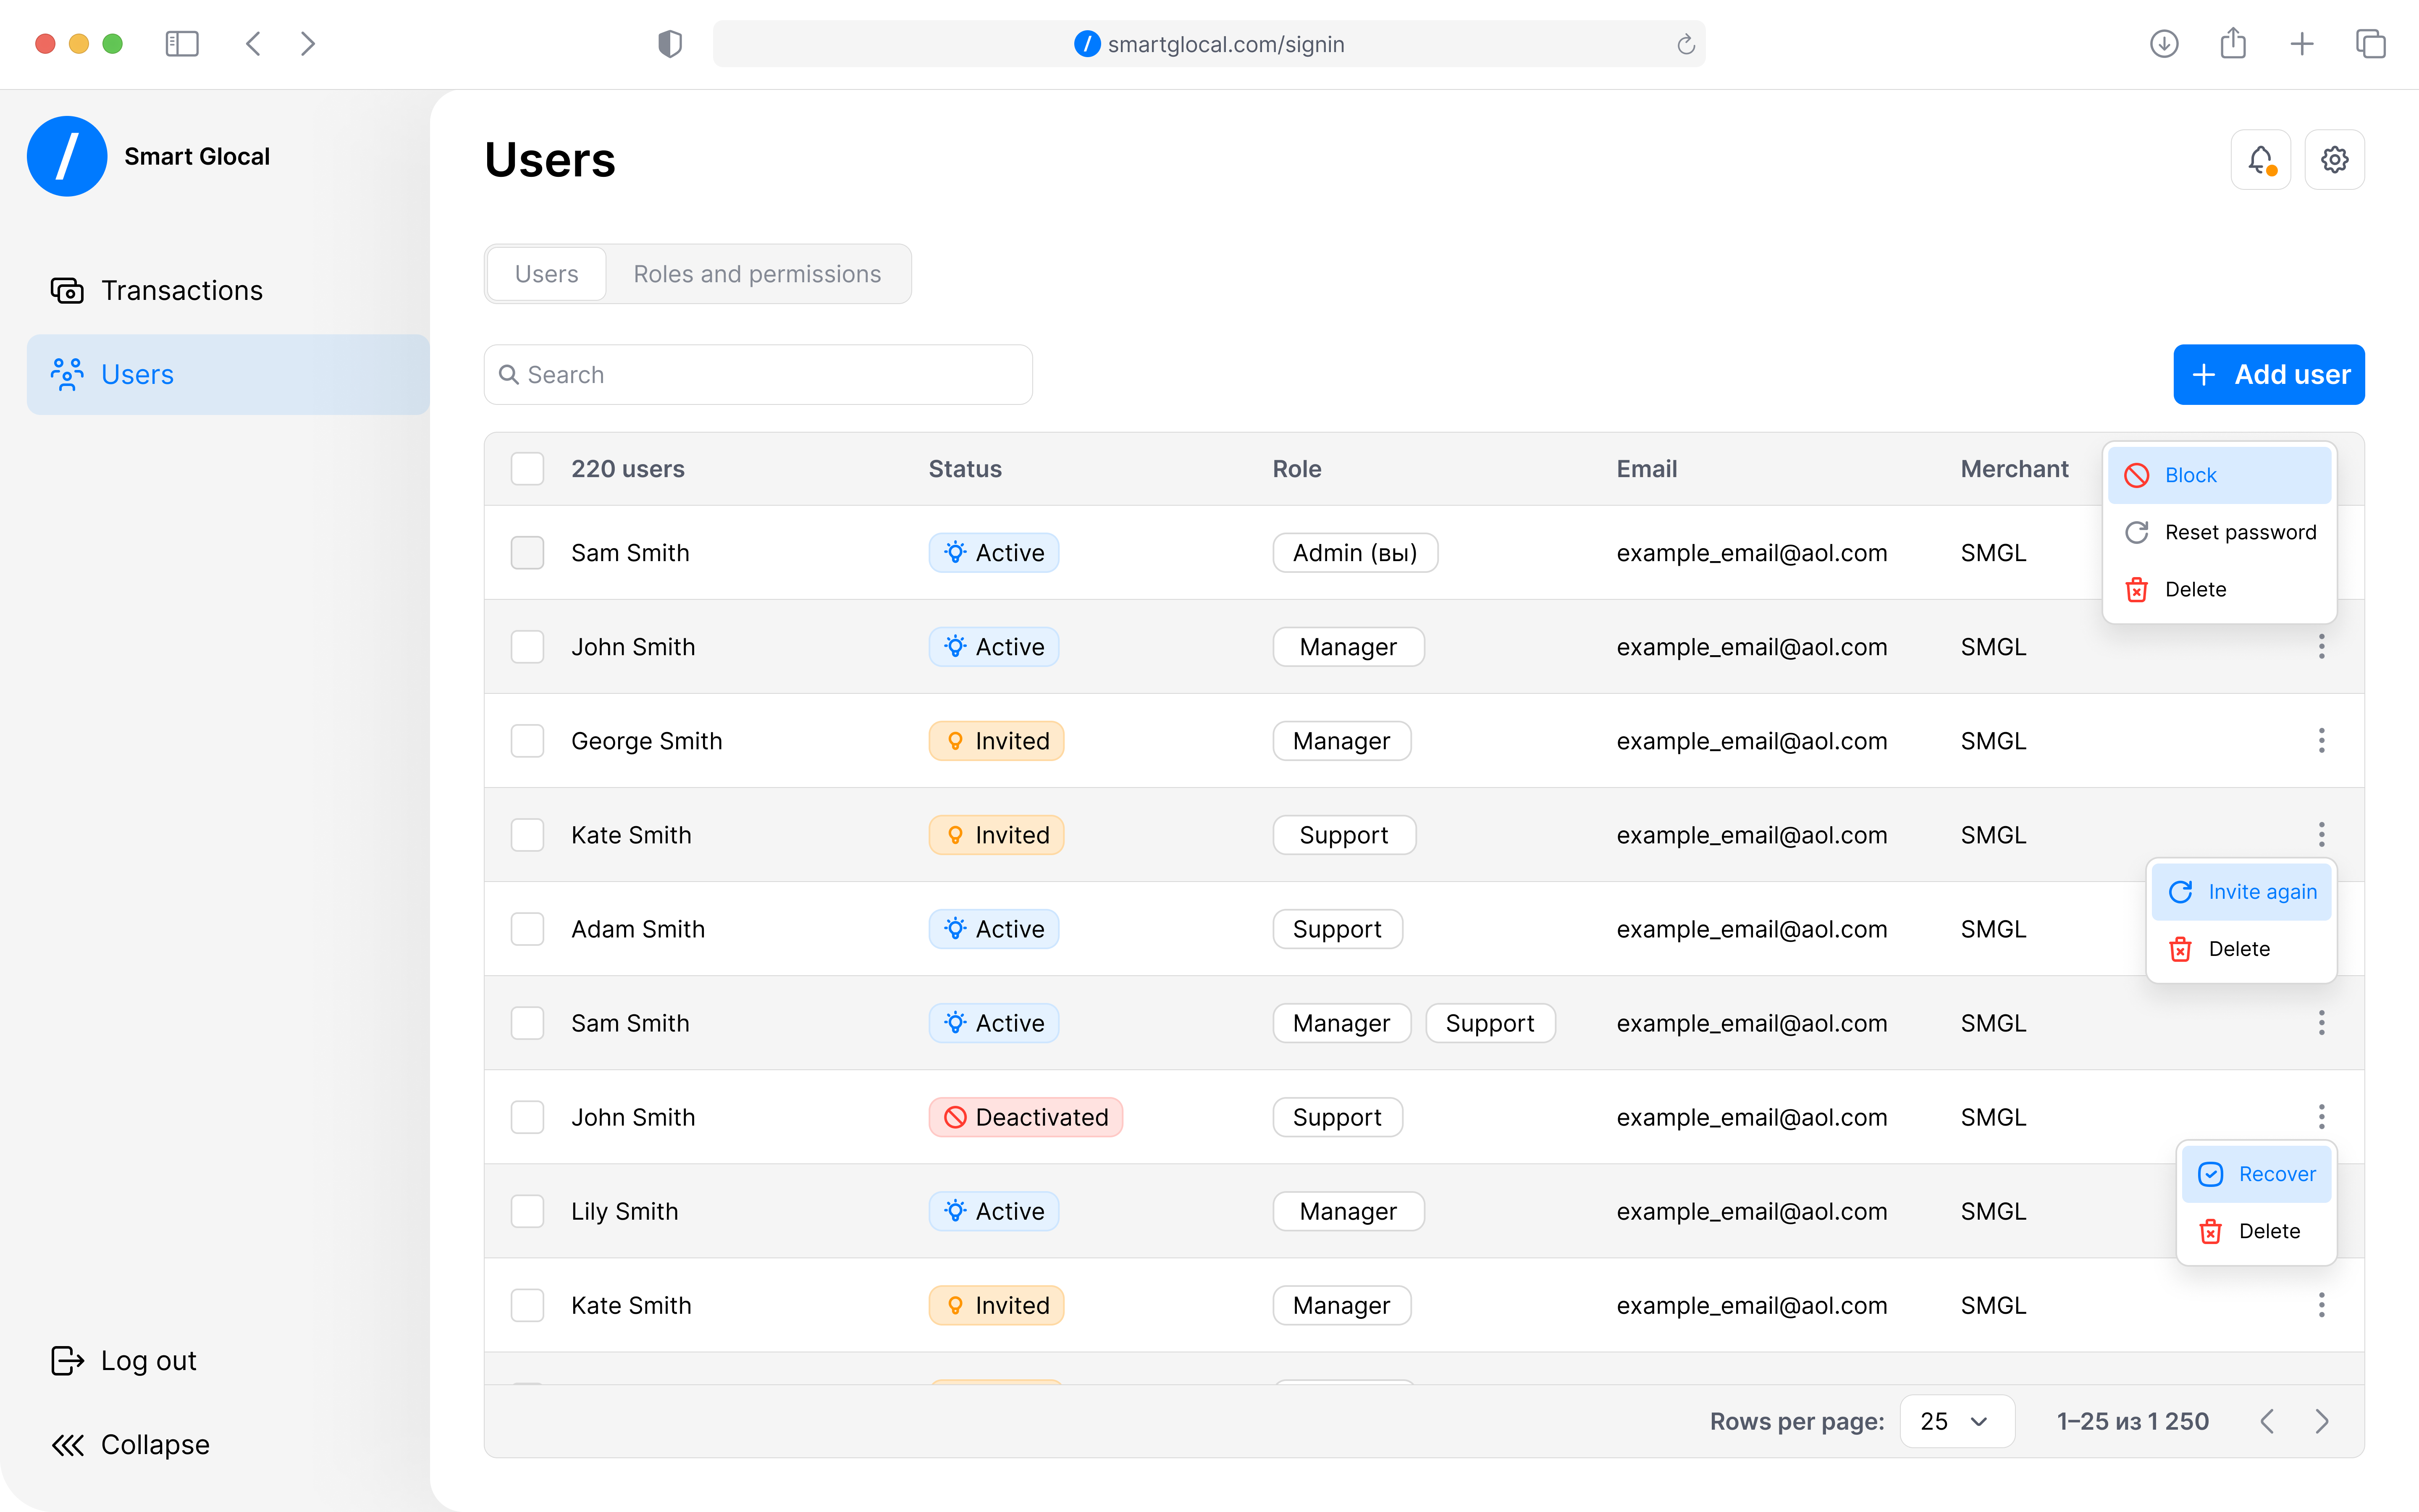Open the three-dot menu for John Smith Manager row
The width and height of the screenshot is (2419, 1512).
pos(2321,647)
